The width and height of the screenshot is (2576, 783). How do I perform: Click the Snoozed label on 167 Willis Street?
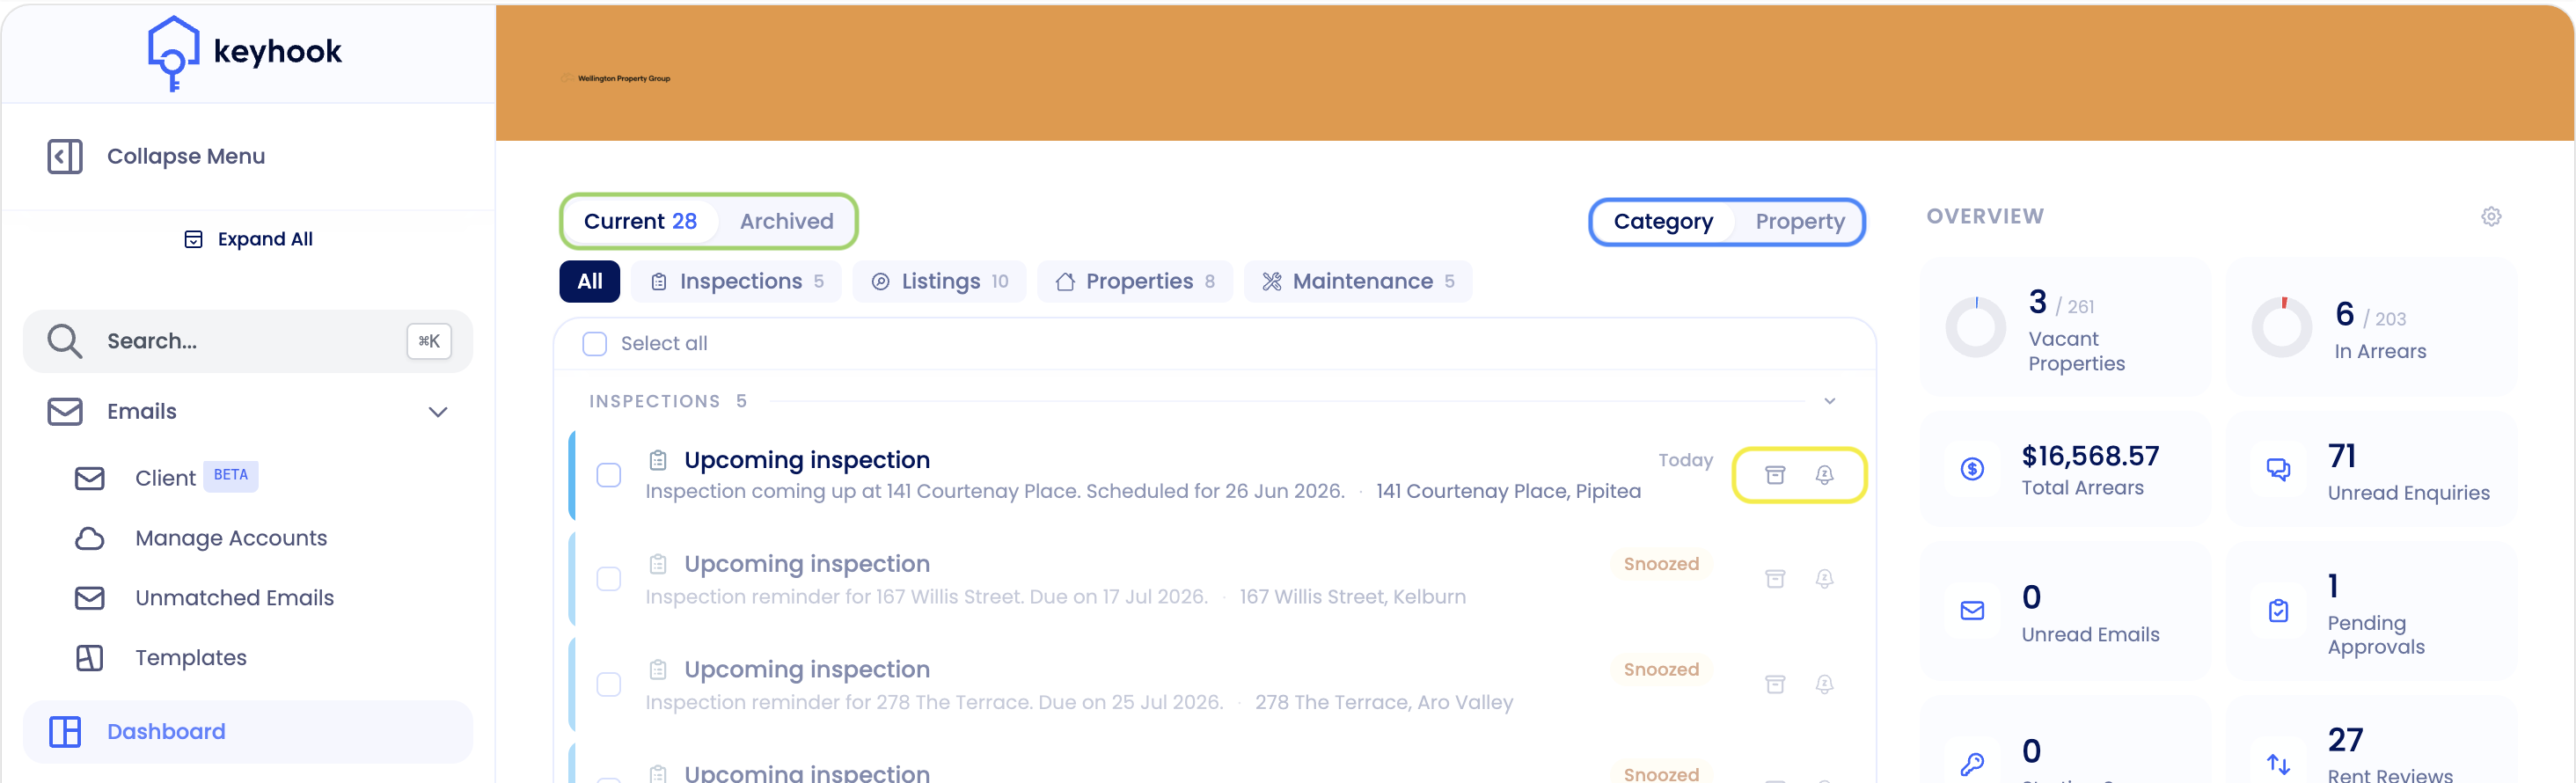[1661, 564]
